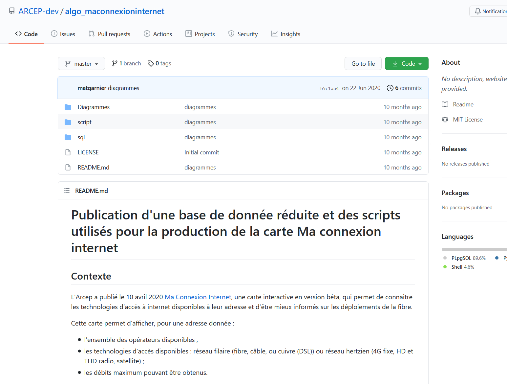Open the Issues tab
The height and width of the screenshot is (384, 507).
point(63,34)
